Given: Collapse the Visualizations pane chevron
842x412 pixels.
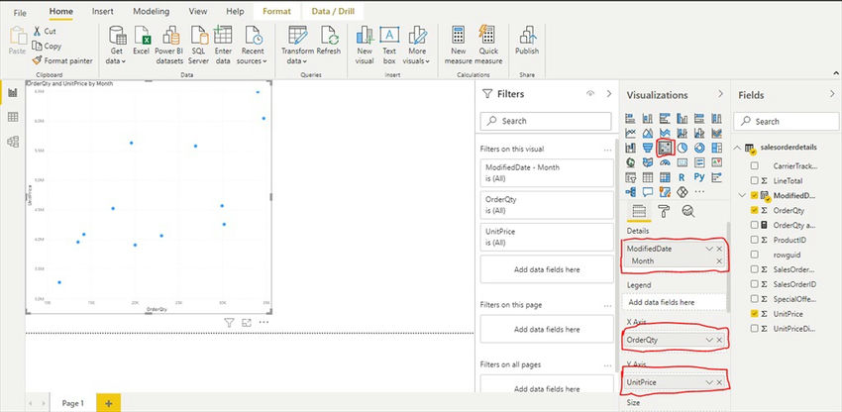Looking at the screenshot, I should [720, 94].
